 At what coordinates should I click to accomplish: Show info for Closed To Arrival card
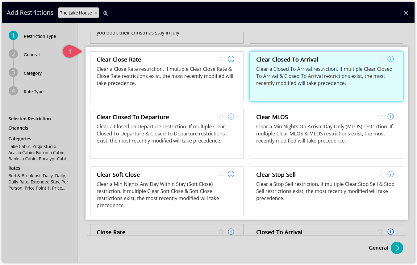[390, 231]
